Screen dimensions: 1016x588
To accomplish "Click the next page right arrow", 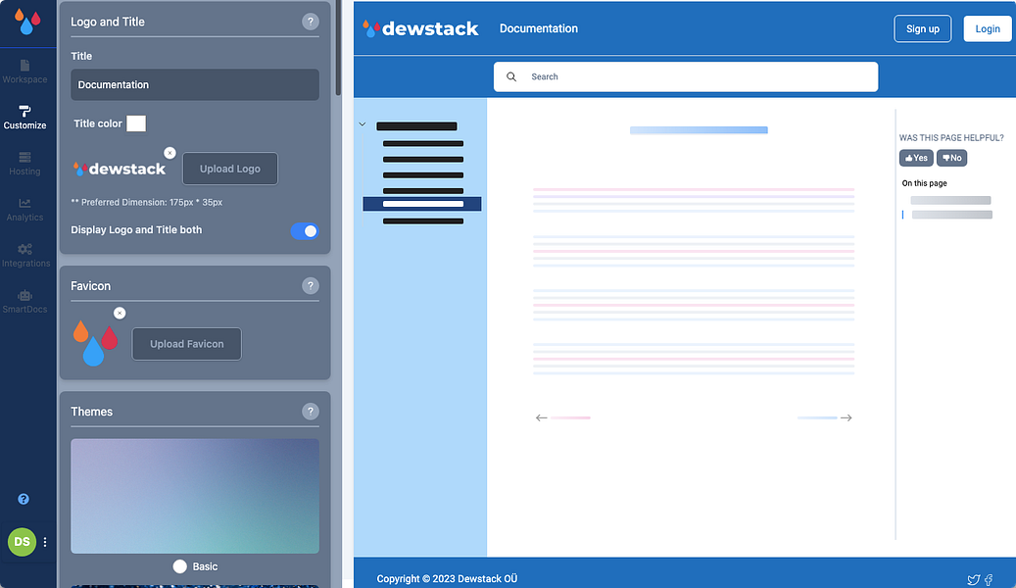I will 847,418.
